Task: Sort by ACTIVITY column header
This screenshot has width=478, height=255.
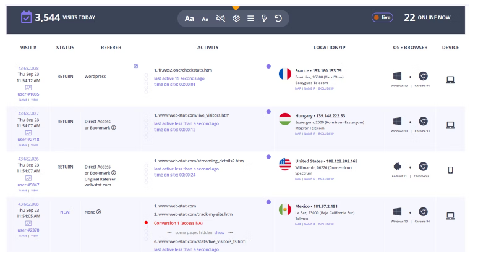Action: pos(208,48)
